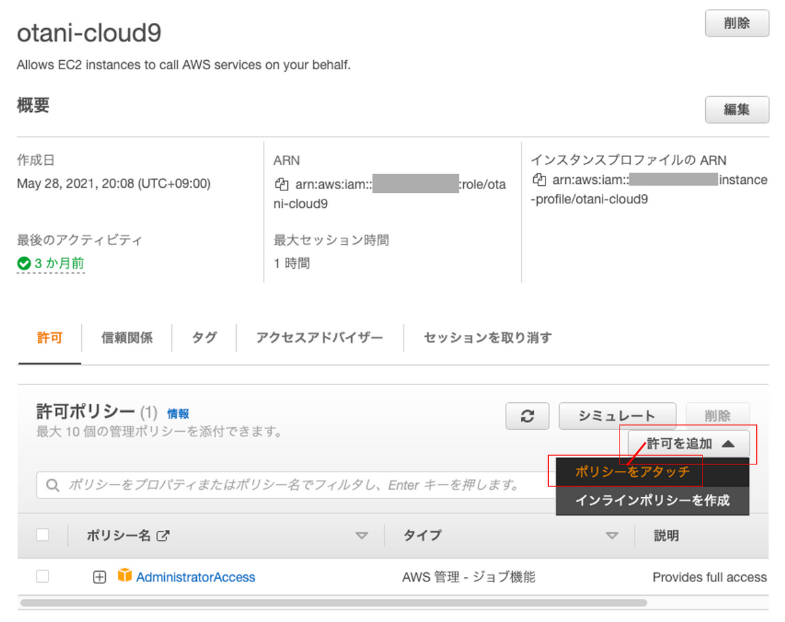
Task: Click the 編集 button in summary
Action: point(737,109)
